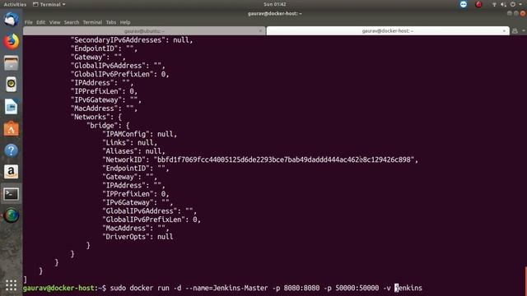Open the Edit menu

click(40, 22)
